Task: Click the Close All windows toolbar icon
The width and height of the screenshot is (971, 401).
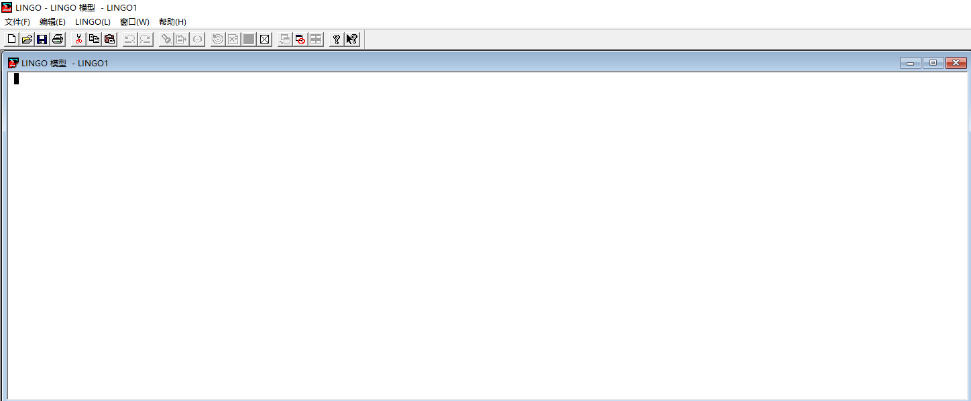Action: pyautogui.click(x=300, y=39)
